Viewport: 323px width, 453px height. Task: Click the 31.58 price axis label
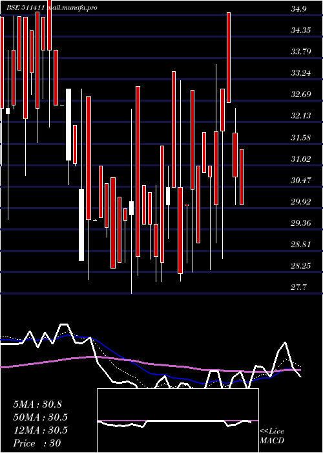click(301, 137)
